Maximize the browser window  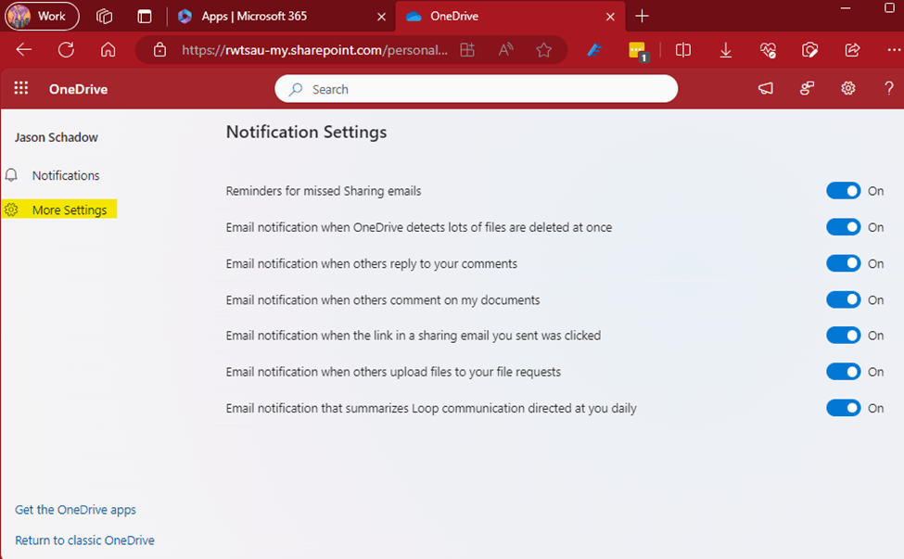[x=889, y=8]
